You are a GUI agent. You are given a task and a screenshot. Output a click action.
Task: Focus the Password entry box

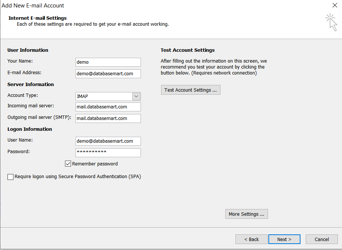(x=108, y=152)
